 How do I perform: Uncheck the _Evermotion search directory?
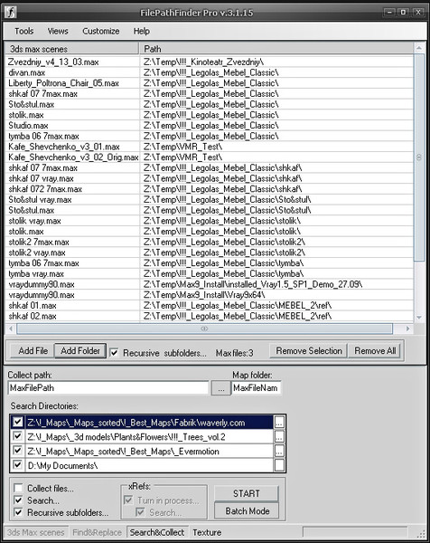point(17,450)
